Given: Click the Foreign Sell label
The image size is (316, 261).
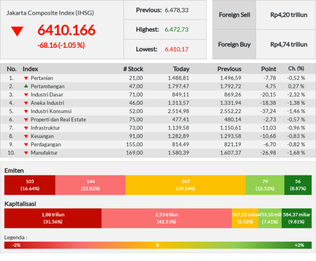Looking at the screenshot, I should [235, 15].
